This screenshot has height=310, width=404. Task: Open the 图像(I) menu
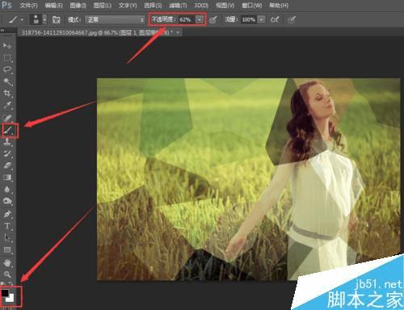pos(78,6)
